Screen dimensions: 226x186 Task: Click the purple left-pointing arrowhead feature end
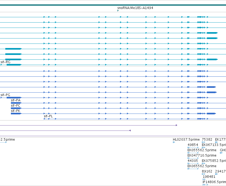[x=130, y=131]
